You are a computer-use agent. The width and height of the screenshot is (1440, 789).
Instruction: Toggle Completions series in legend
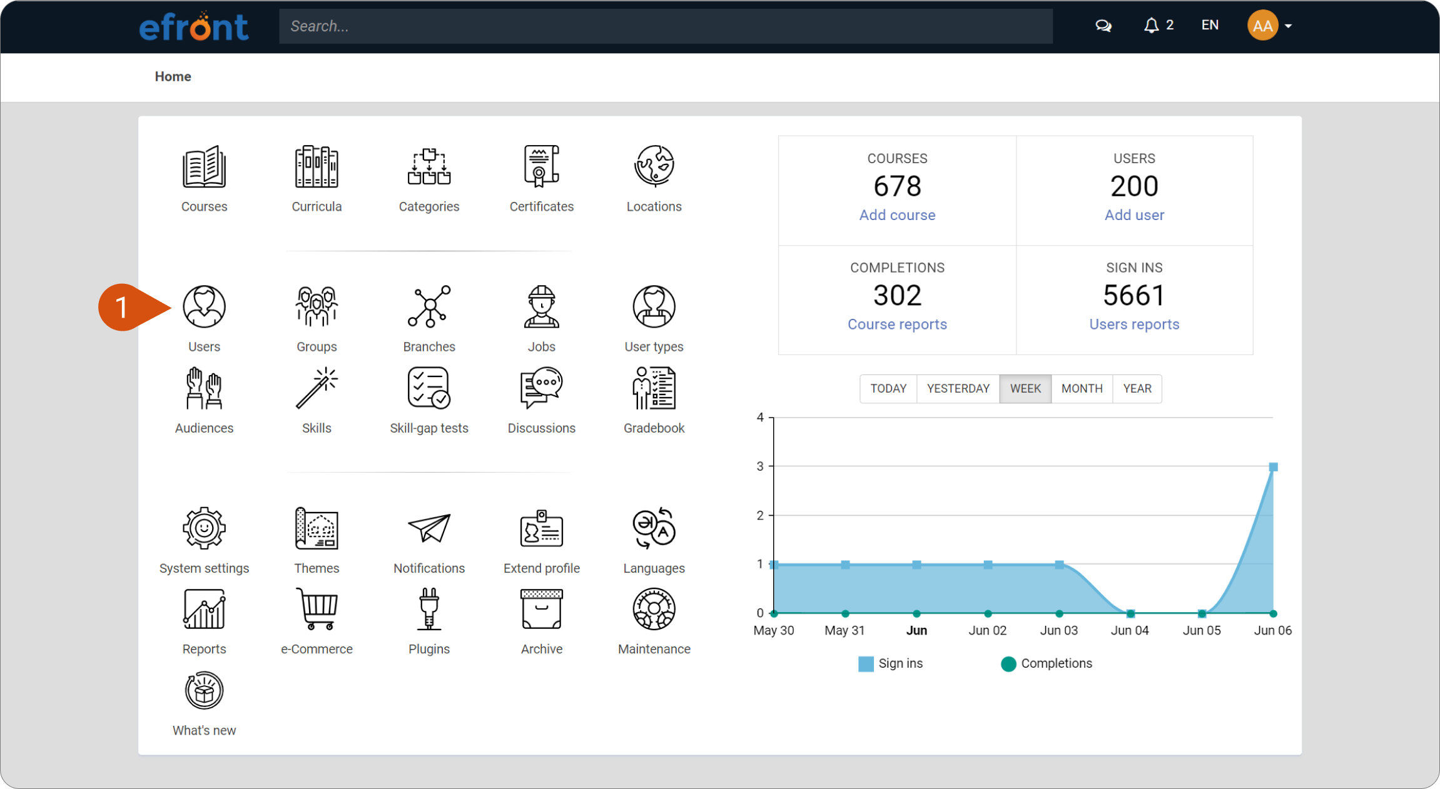tap(1046, 663)
